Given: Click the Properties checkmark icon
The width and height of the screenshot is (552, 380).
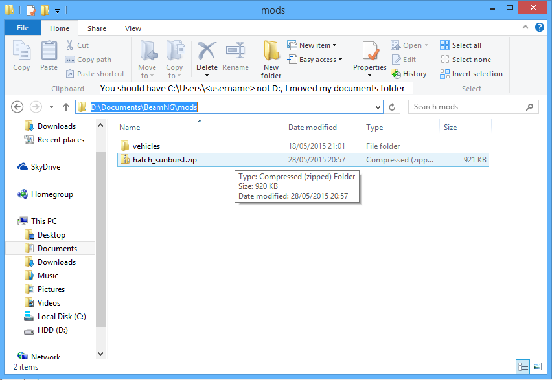Looking at the screenshot, I should coord(370,51).
